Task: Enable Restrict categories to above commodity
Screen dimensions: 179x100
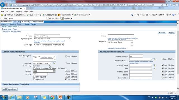Action: (x=34, y=68)
